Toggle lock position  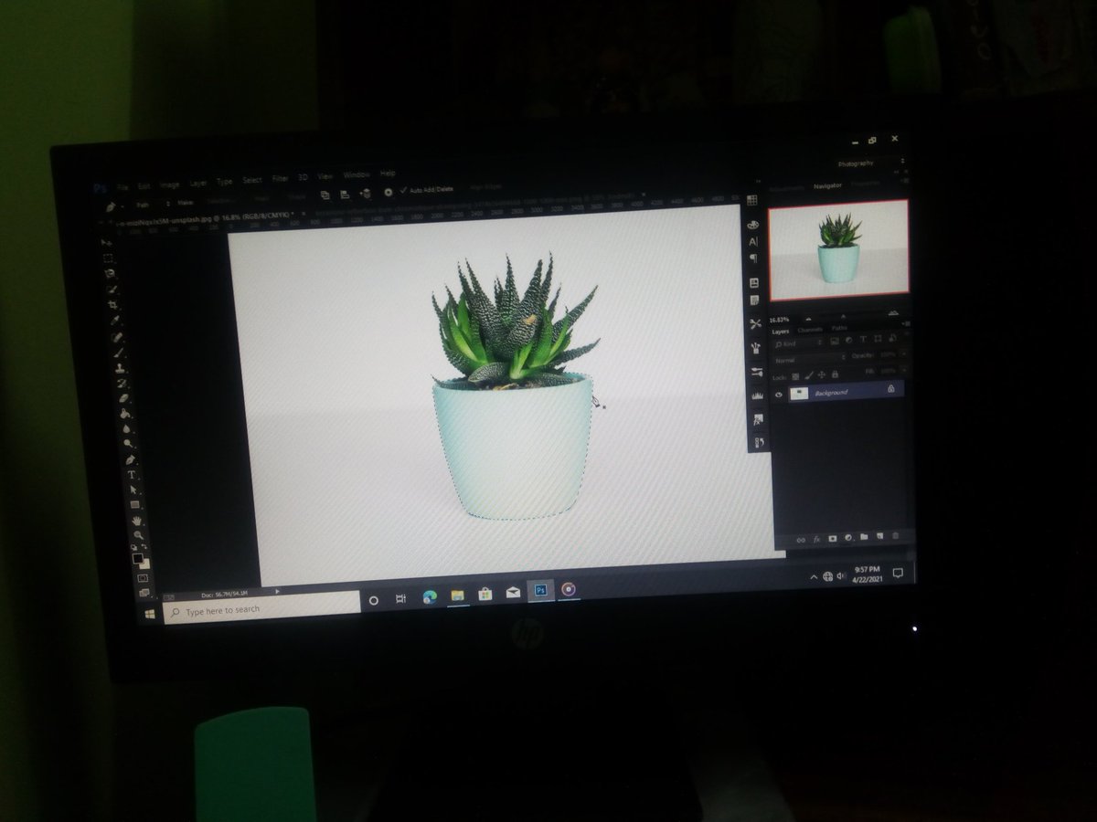click(x=822, y=374)
